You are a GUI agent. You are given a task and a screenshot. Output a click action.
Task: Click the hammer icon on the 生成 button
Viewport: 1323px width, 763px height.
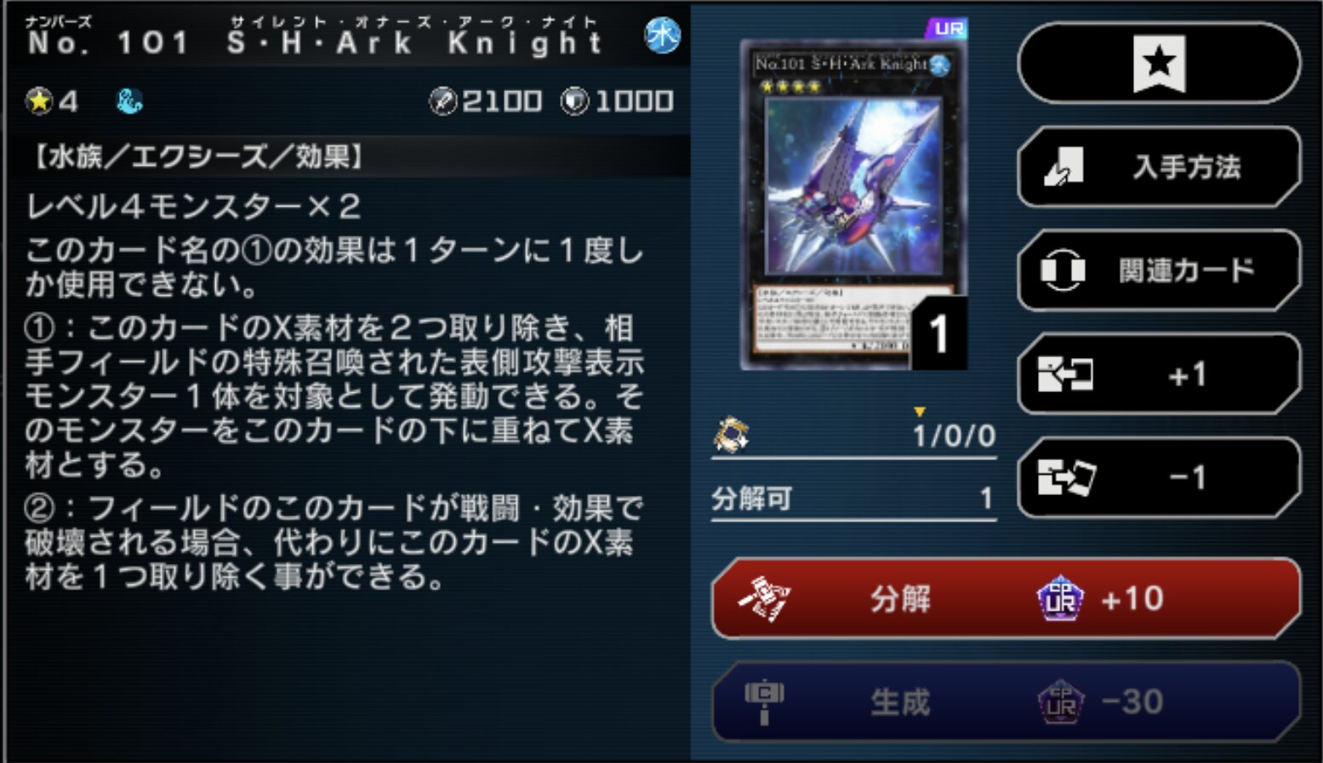[x=764, y=703]
